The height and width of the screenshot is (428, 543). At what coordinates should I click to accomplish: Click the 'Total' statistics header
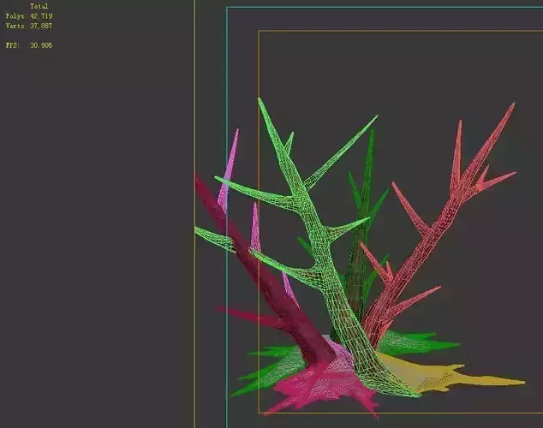coord(39,6)
